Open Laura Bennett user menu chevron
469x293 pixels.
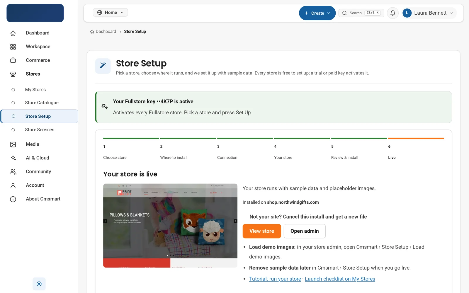coord(452,13)
